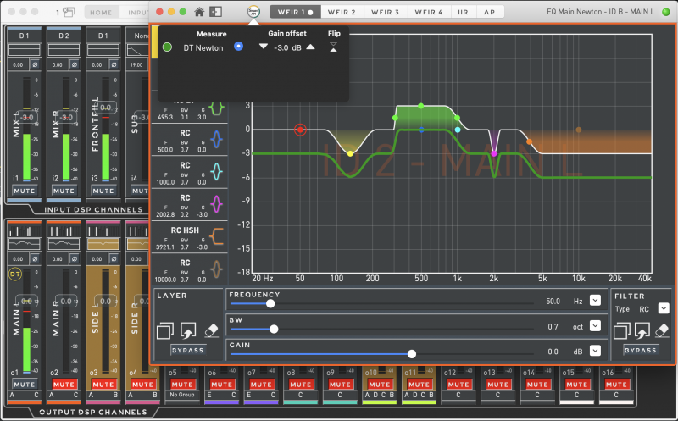
Task: Open the Frequency Hz unit dropdown
Action: [595, 301]
